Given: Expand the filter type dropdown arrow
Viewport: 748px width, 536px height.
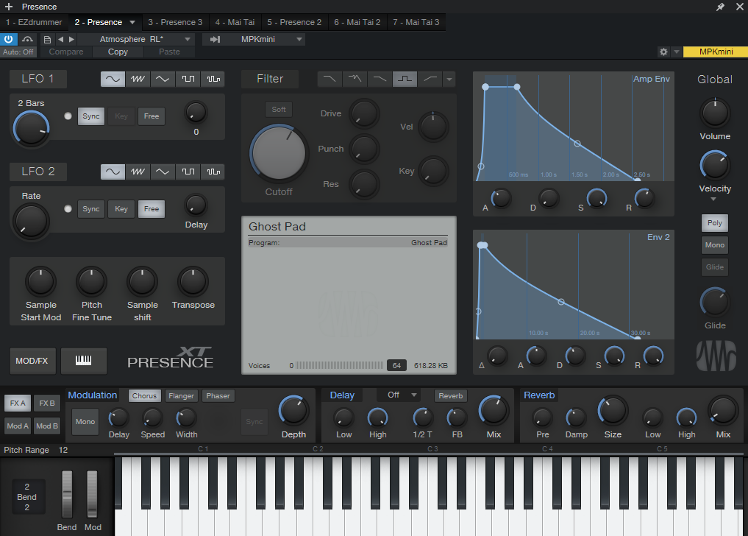Looking at the screenshot, I should (449, 79).
